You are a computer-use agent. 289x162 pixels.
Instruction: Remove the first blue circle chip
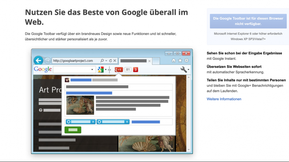(93, 122)
